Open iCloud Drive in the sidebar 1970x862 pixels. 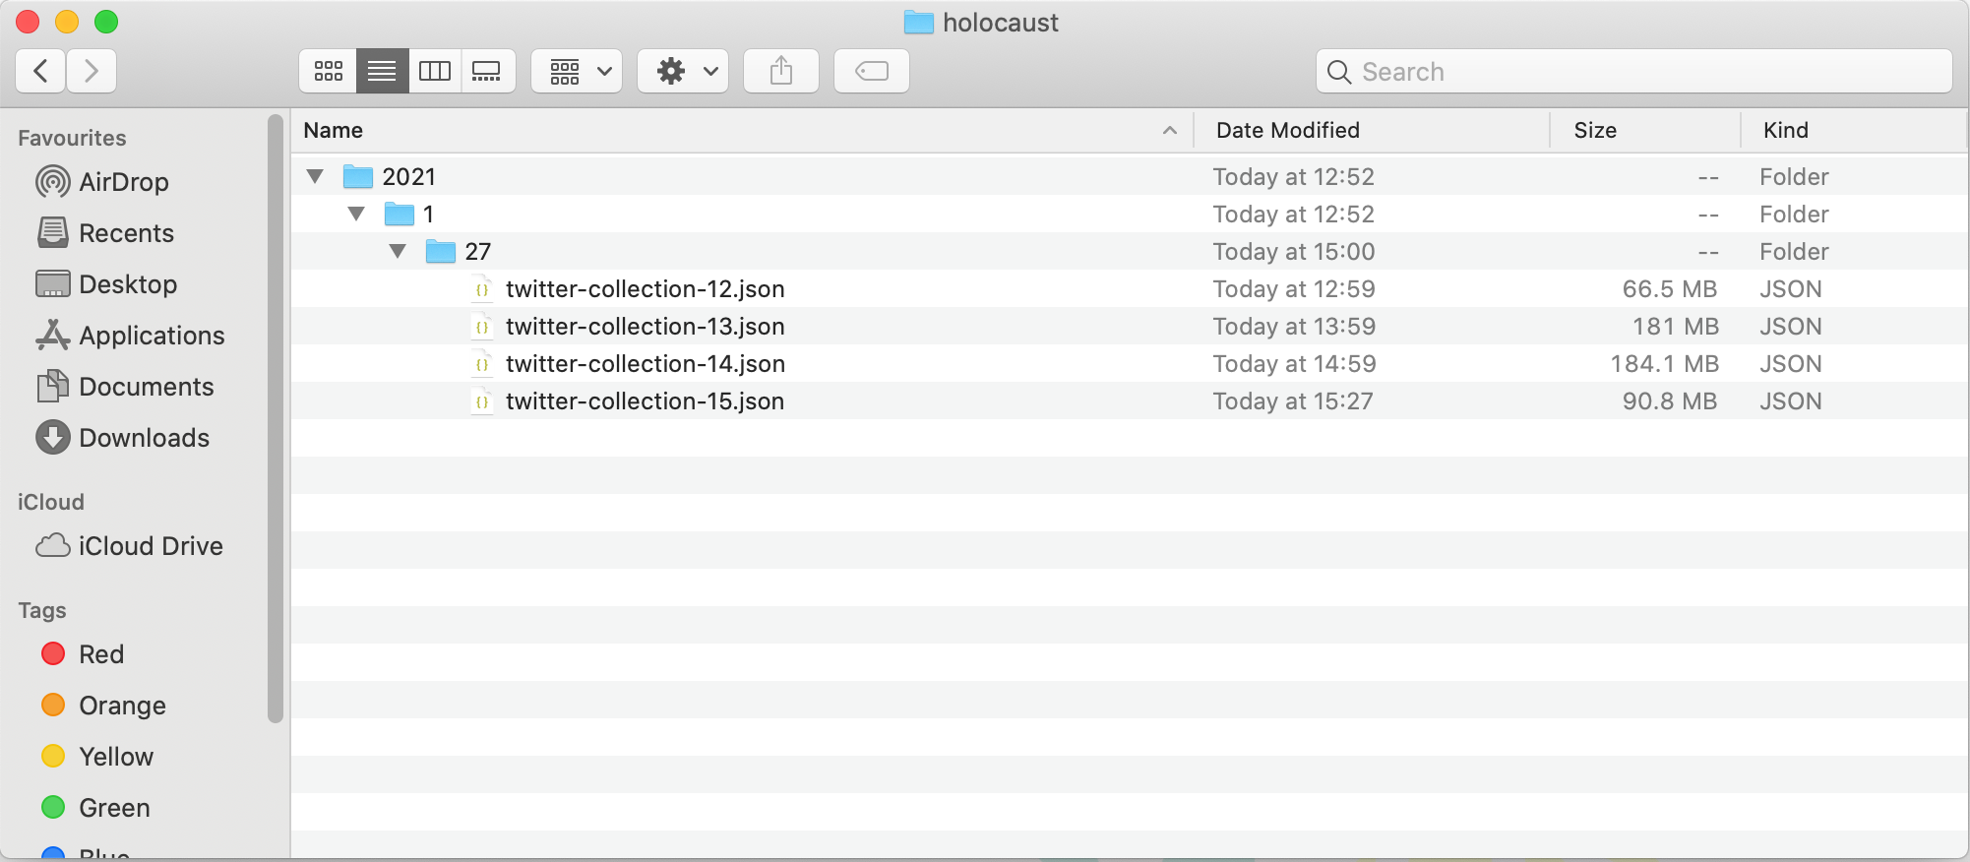pyautogui.click(x=130, y=546)
